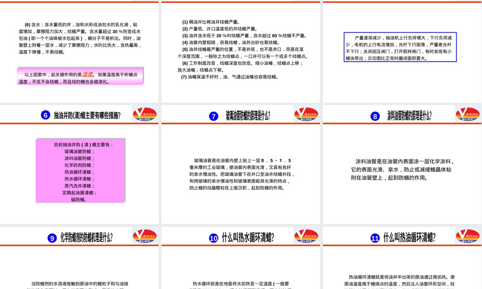Select the pink box listing wax prevention methods
Image resolution: width=482 pixels, height=289 pixels.
point(80,171)
